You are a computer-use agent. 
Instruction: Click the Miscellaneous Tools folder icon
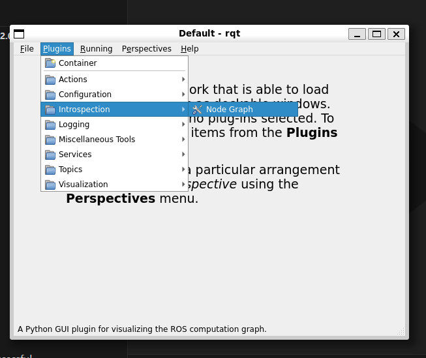click(50, 140)
